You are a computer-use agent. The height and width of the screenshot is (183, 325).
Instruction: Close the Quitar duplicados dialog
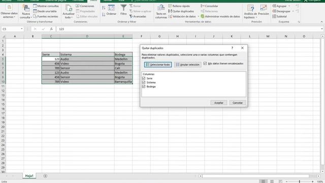pos(242,48)
